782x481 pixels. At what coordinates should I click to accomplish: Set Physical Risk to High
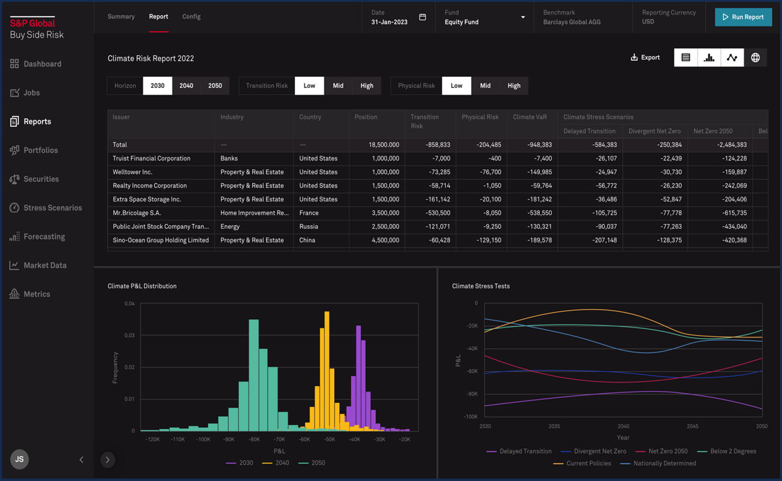514,85
